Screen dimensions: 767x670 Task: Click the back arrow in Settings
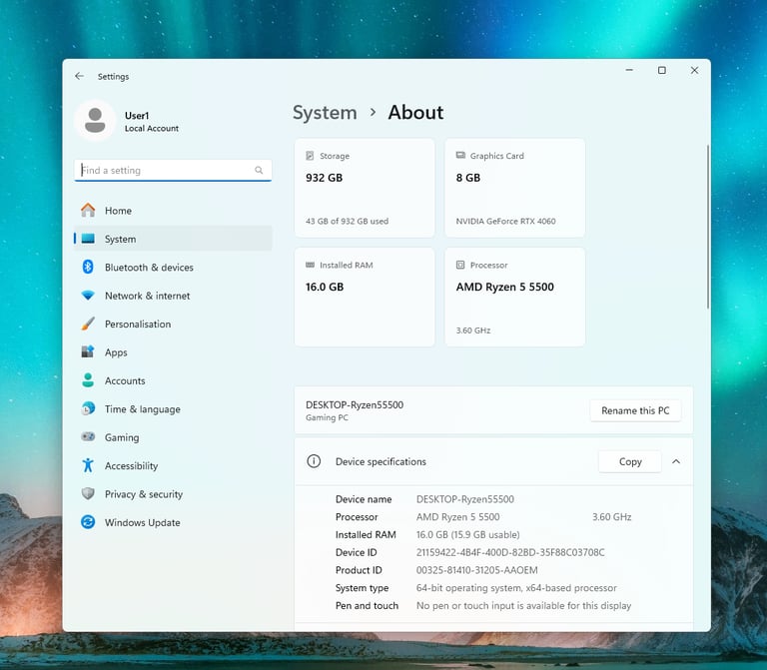click(x=79, y=76)
